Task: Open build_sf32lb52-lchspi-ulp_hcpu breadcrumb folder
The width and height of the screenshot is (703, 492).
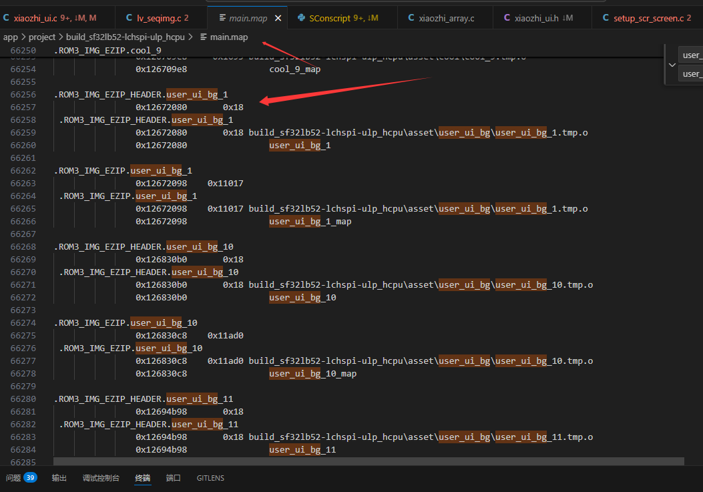Action: coord(126,37)
